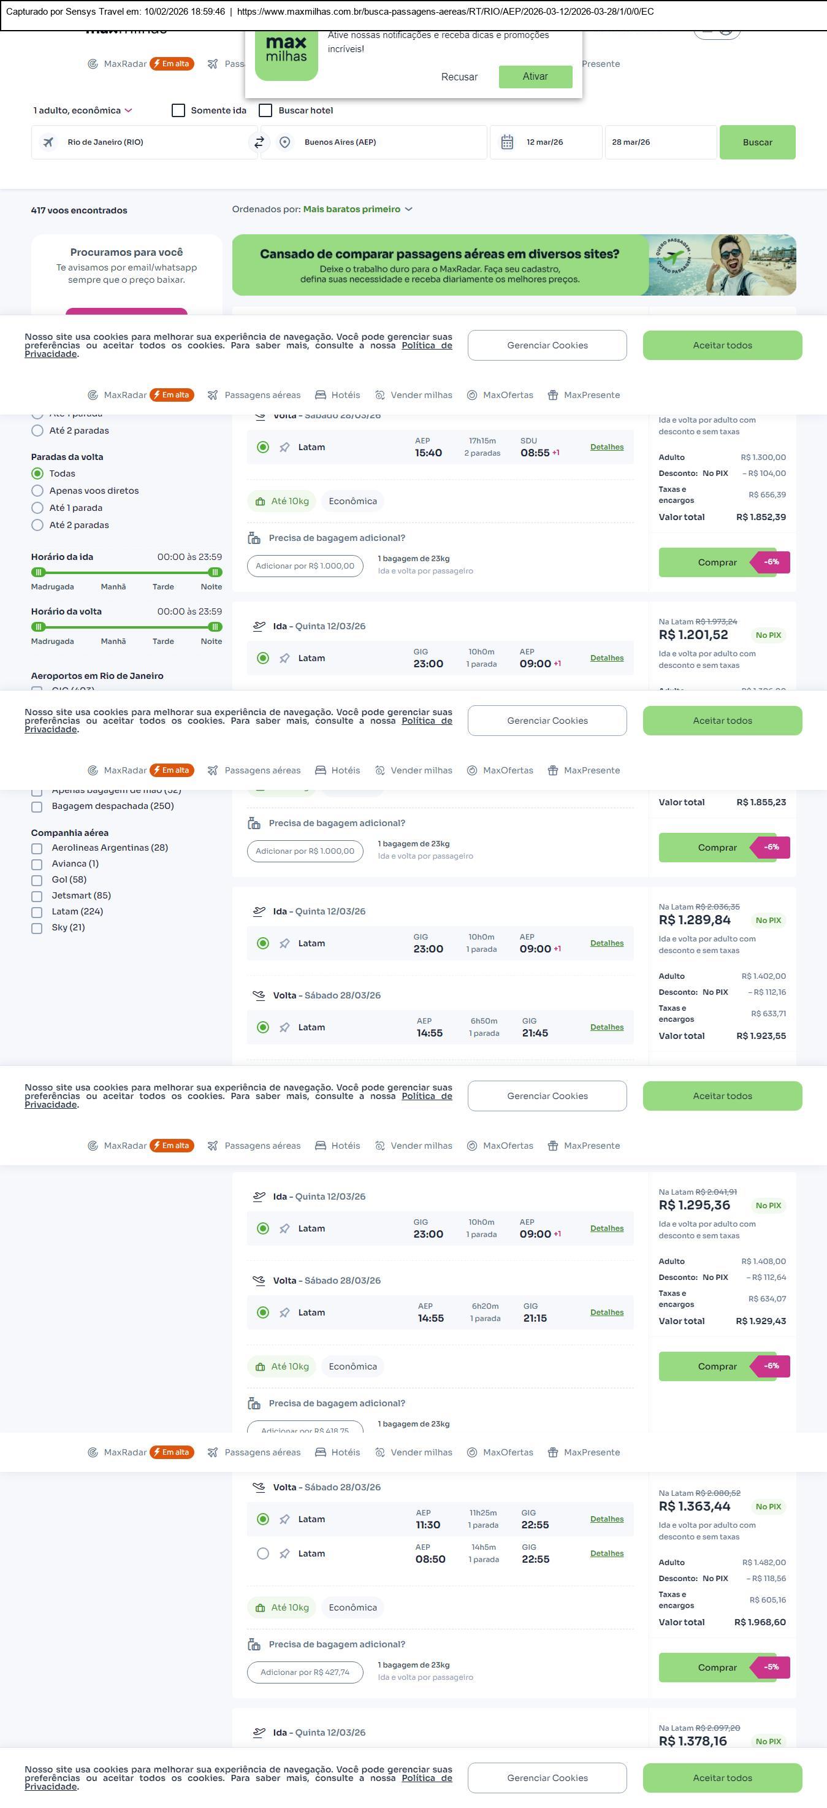Click the green 'Buscar' search button
The image size is (827, 1808).
(757, 142)
